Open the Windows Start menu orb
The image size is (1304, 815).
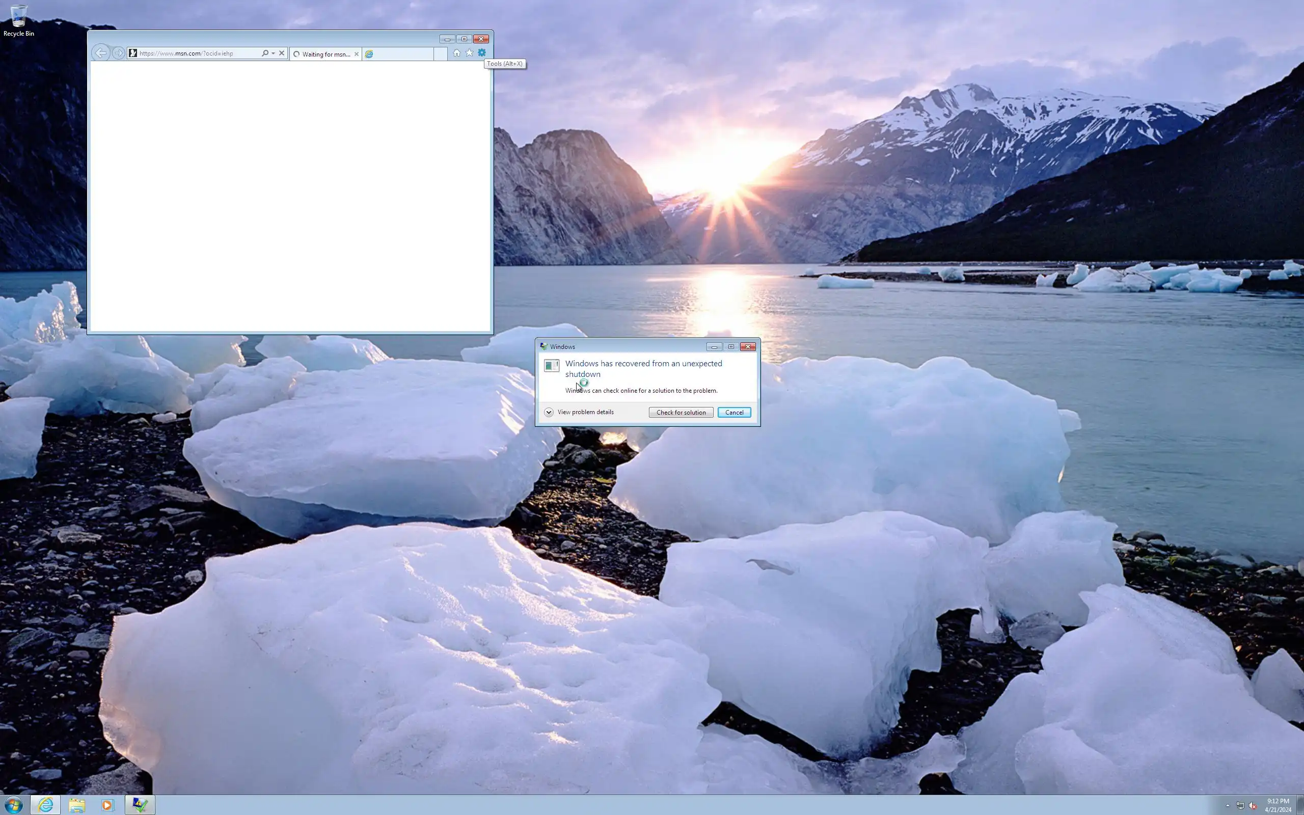click(13, 805)
